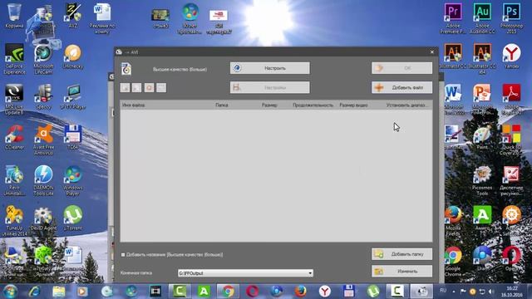532x299 pixels.
Task: Select the DevID Agent desktop icon
Action: point(43,218)
